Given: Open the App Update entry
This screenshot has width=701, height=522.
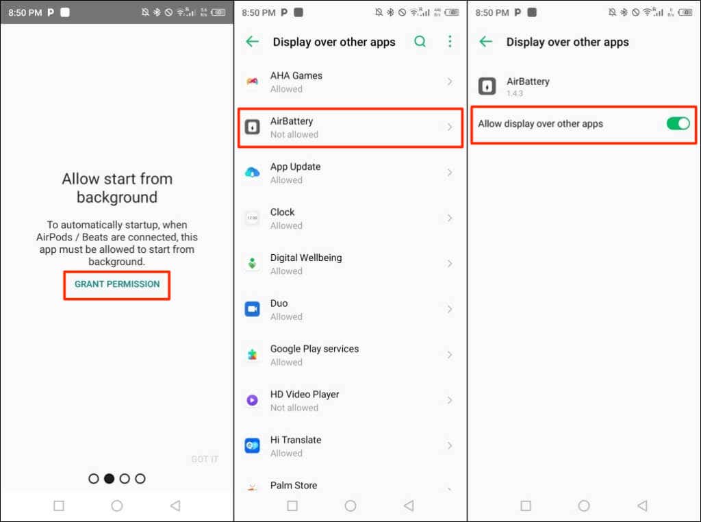Looking at the screenshot, I should point(350,173).
